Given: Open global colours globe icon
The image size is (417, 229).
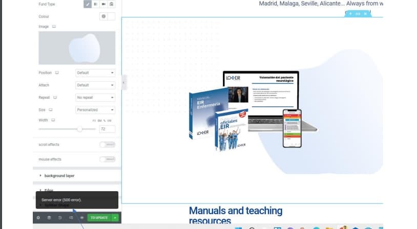Looking at the screenshot, I should pyautogui.click(x=103, y=16).
